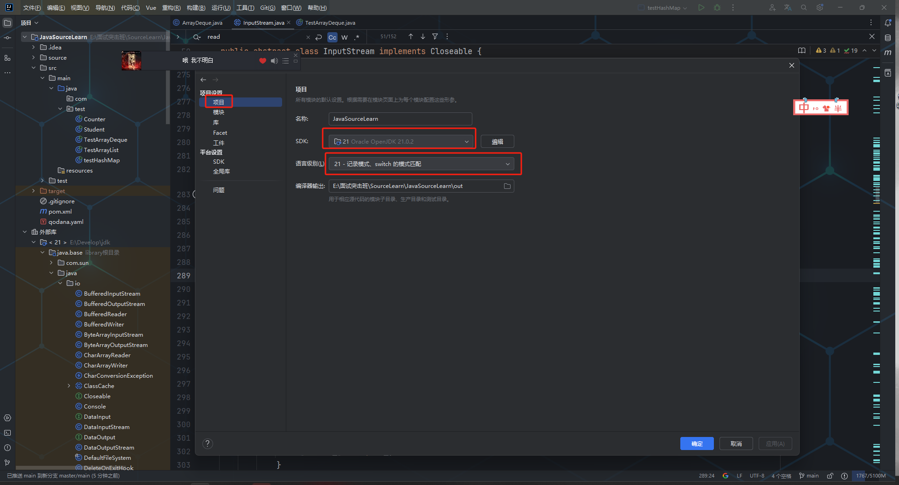Screen dimensions: 899x485
Task: Expand the source folder
Action: pos(33,57)
